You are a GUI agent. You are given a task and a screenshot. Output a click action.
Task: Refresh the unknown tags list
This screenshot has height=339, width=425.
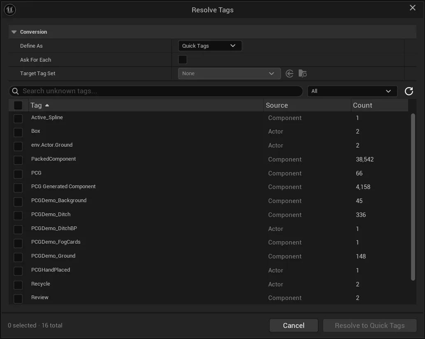pyautogui.click(x=409, y=91)
